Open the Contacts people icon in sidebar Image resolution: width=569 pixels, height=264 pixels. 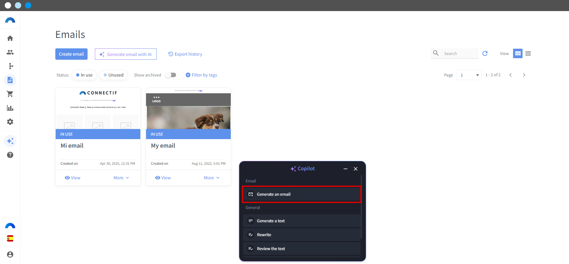(10, 52)
